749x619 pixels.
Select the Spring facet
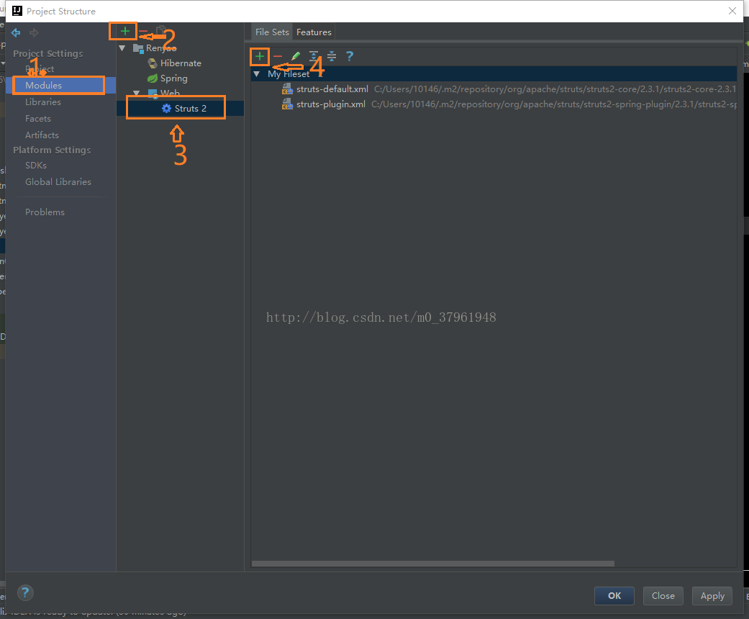(174, 78)
